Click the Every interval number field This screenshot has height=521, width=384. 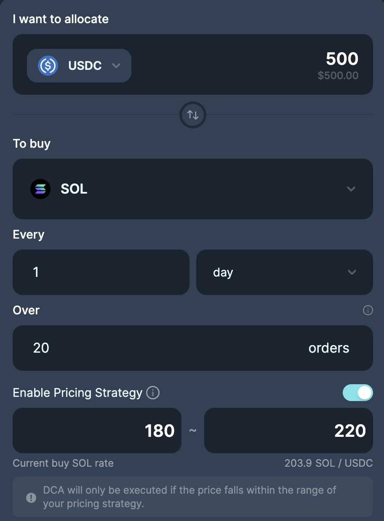click(101, 272)
